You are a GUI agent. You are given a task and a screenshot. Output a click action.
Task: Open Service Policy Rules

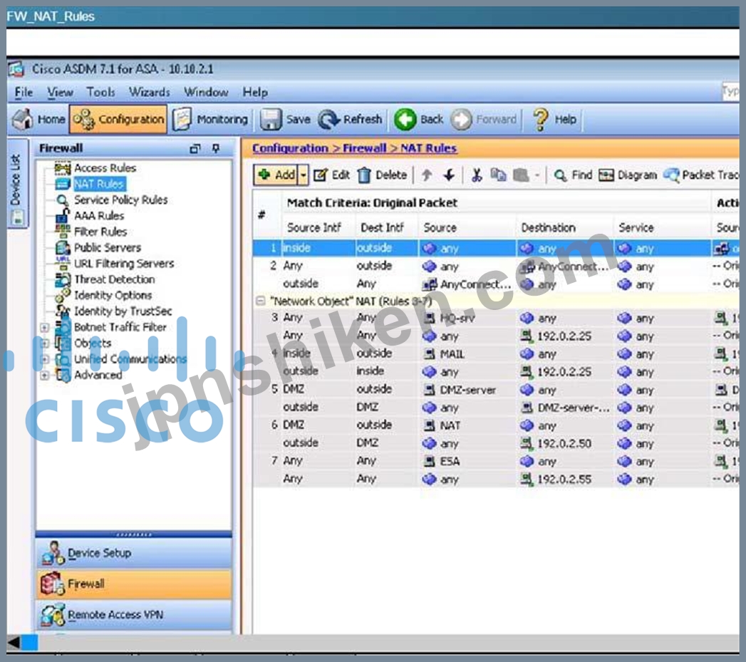(x=121, y=200)
